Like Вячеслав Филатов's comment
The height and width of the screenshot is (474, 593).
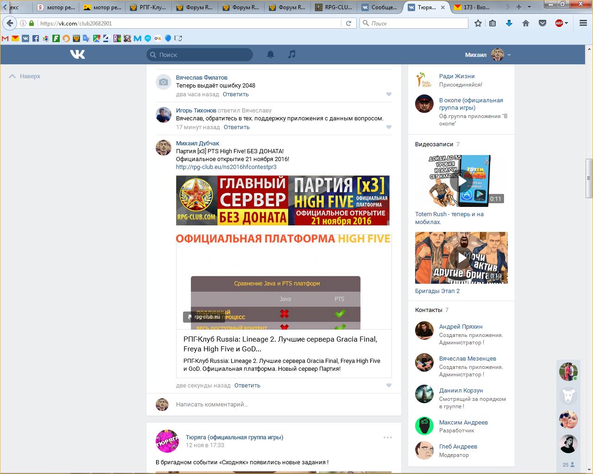(x=389, y=94)
